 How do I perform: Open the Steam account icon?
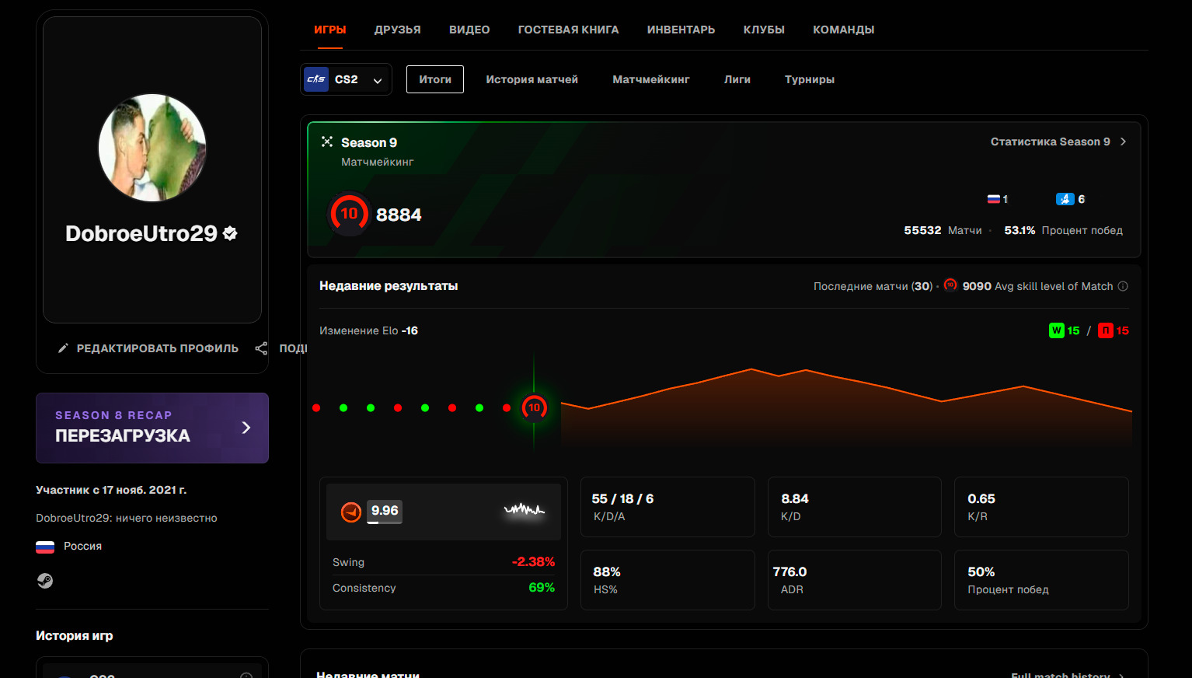pyautogui.click(x=45, y=581)
